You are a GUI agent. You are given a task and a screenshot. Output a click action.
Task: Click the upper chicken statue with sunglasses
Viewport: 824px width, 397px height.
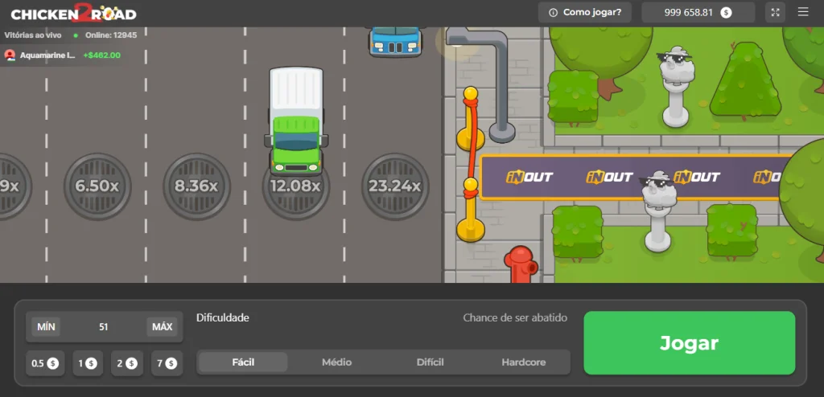click(676, 86)
